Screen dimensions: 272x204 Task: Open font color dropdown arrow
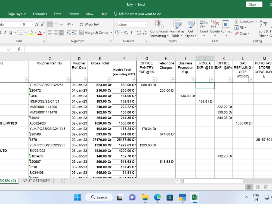coord(44,33)
